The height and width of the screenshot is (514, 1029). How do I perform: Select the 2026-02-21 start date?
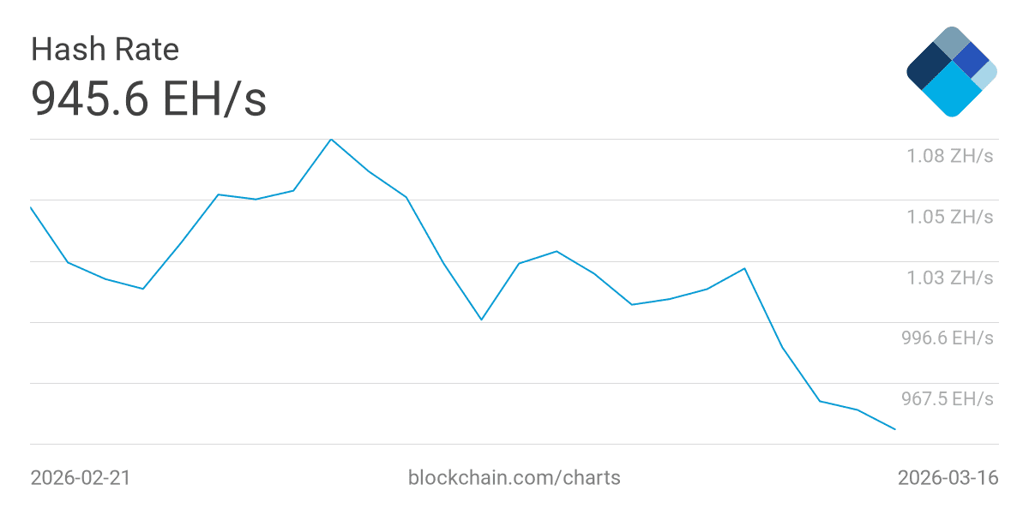pos(81,477)
